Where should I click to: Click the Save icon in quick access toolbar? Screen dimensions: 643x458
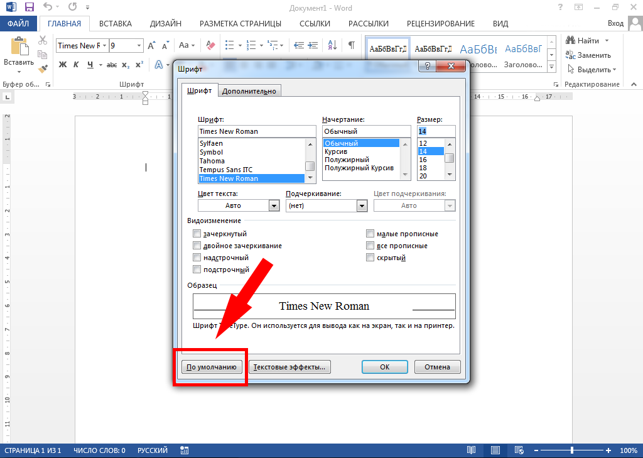tap(29, 8)
